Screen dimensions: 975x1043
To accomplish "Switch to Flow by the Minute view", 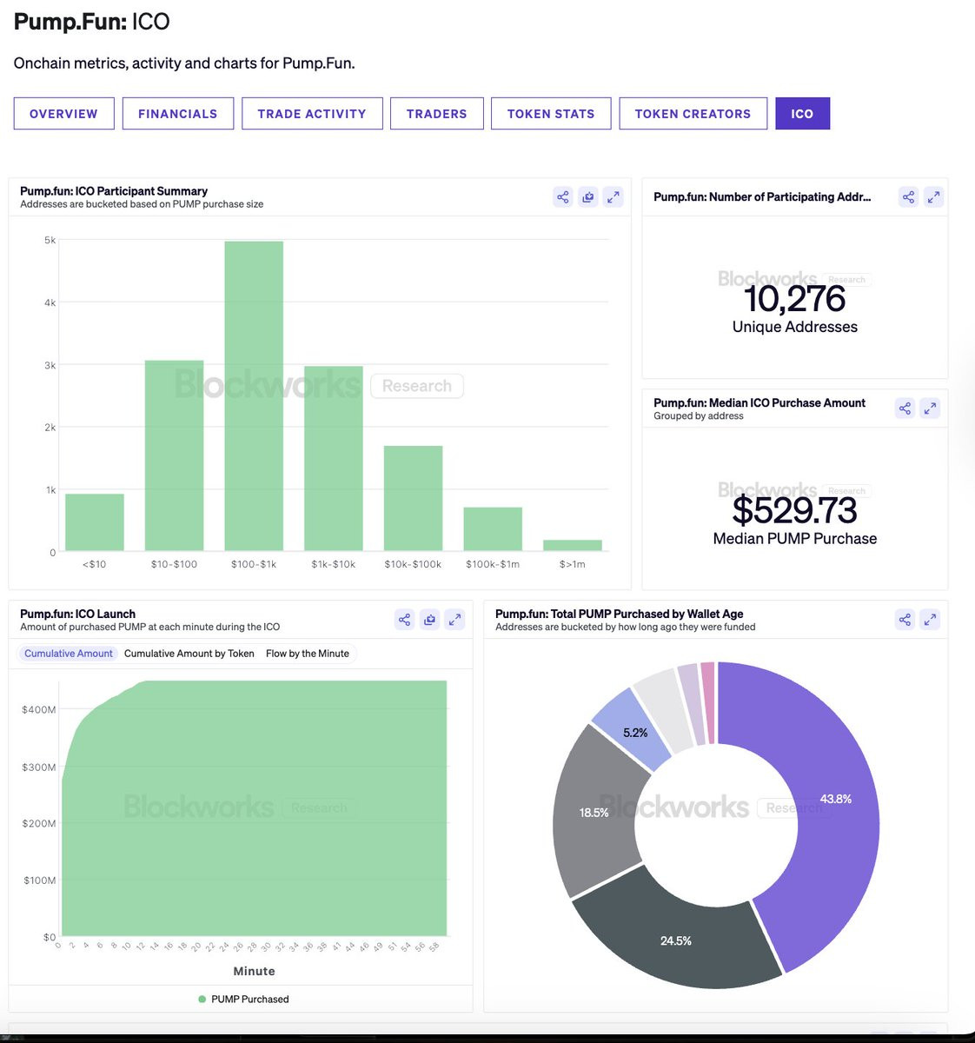I will tap(308, 654).
